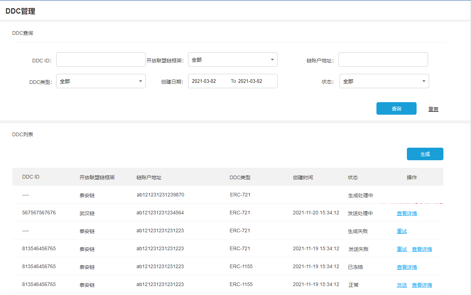Click ERC-721 in the 生成处理中 row

[x=240, y=195]
